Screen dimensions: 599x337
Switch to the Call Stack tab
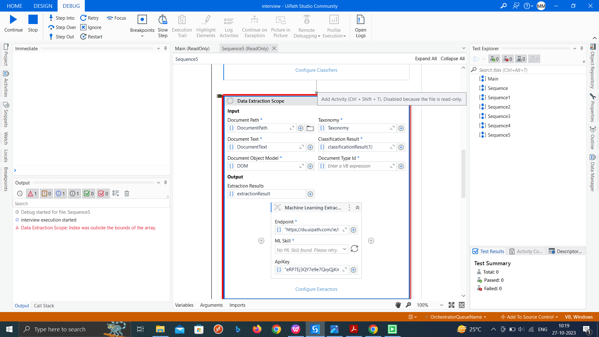pyautogui.click(x=44, y=306)
